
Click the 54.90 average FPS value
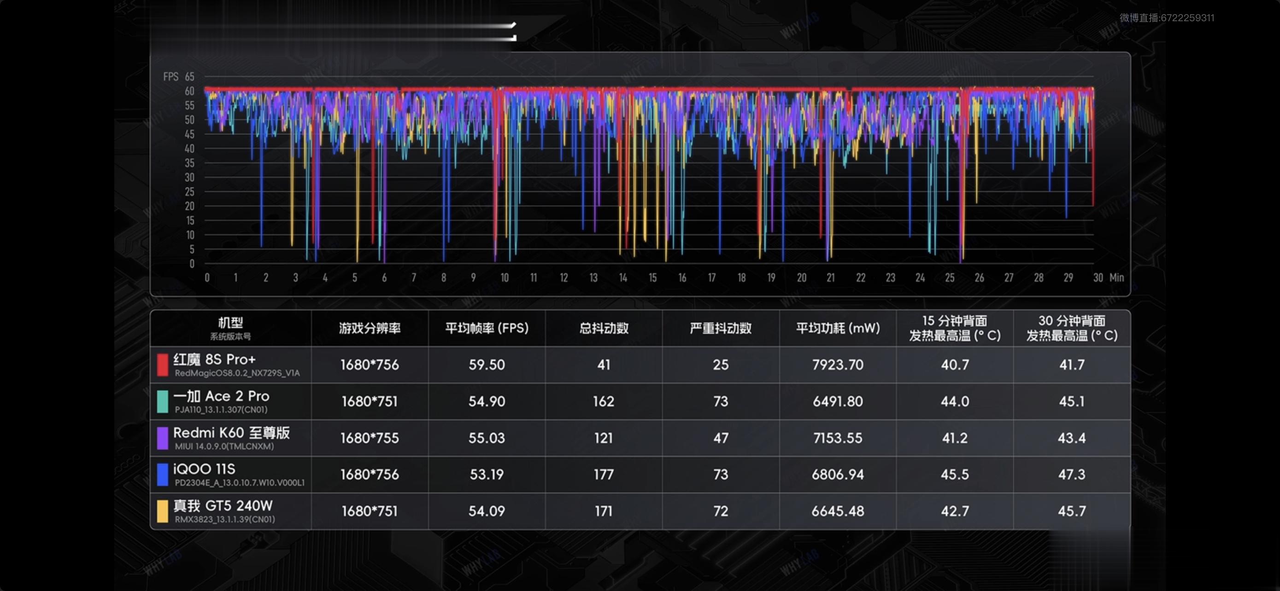click(487, 401)
